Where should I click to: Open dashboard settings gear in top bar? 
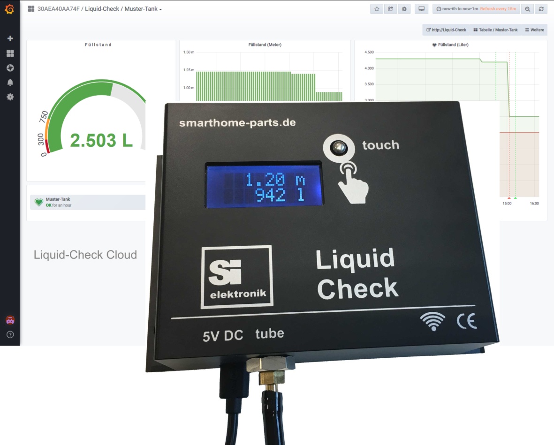click(404, 9)
